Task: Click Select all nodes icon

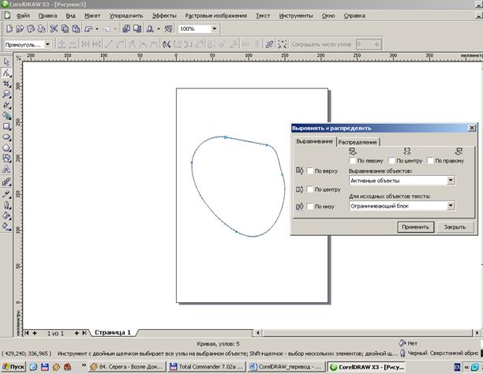Action: (283, 44)
